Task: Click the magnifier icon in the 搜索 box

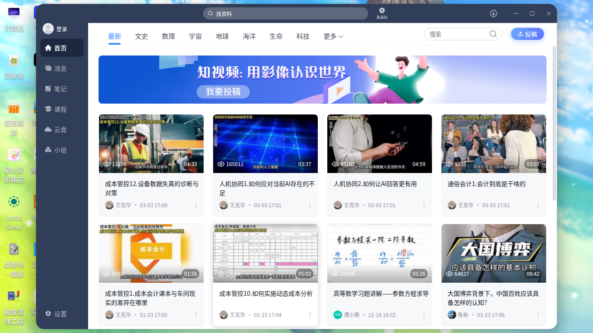Action: tap(493, 34)
